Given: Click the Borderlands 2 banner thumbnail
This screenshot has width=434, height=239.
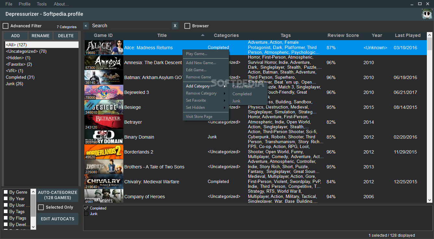Looking at the screenshot, I should point(104,152).
